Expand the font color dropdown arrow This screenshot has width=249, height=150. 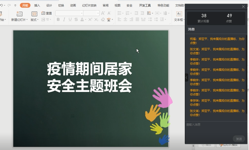[85, 20]
